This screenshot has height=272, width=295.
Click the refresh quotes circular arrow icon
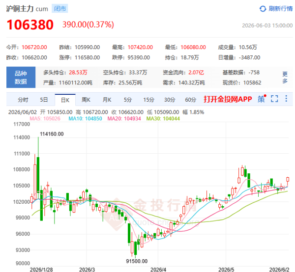coord(263,9)
